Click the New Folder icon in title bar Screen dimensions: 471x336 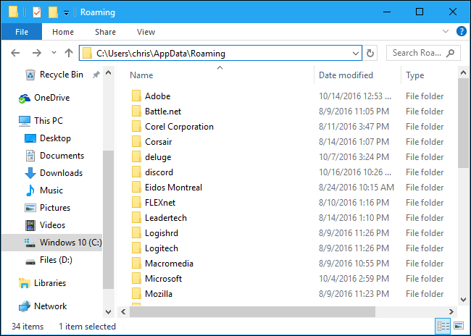[53, 12]
